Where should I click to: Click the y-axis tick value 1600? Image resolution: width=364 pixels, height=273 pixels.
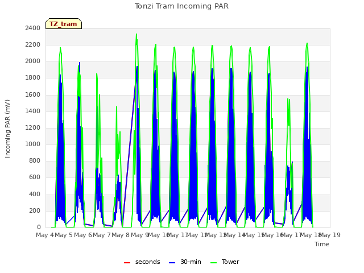(x=33, y=95)
